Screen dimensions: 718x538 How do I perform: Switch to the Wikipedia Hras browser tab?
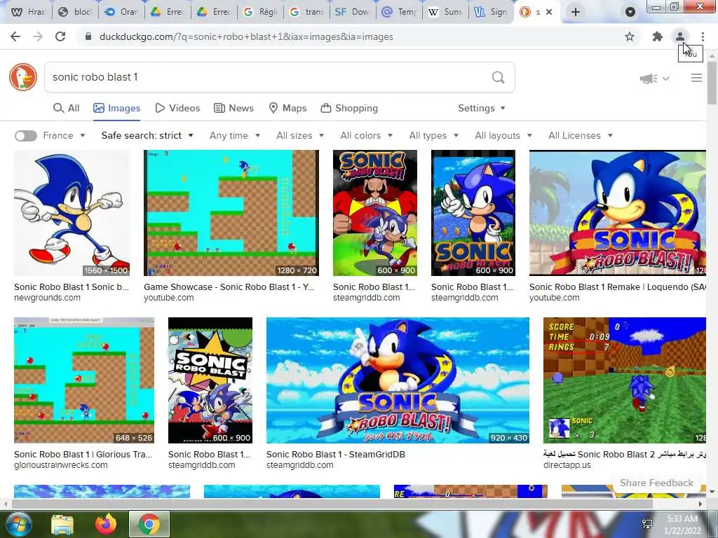point(28,12)
